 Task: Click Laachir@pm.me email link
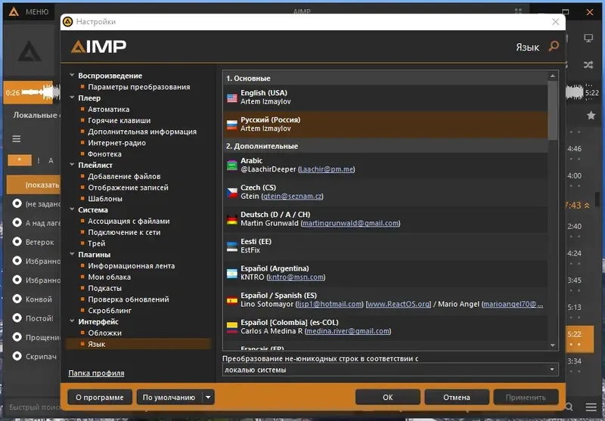tap(327, 169)
